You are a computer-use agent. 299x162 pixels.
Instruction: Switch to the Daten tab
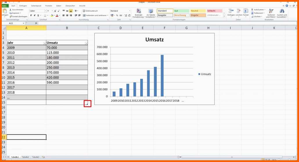pos(59,6)
